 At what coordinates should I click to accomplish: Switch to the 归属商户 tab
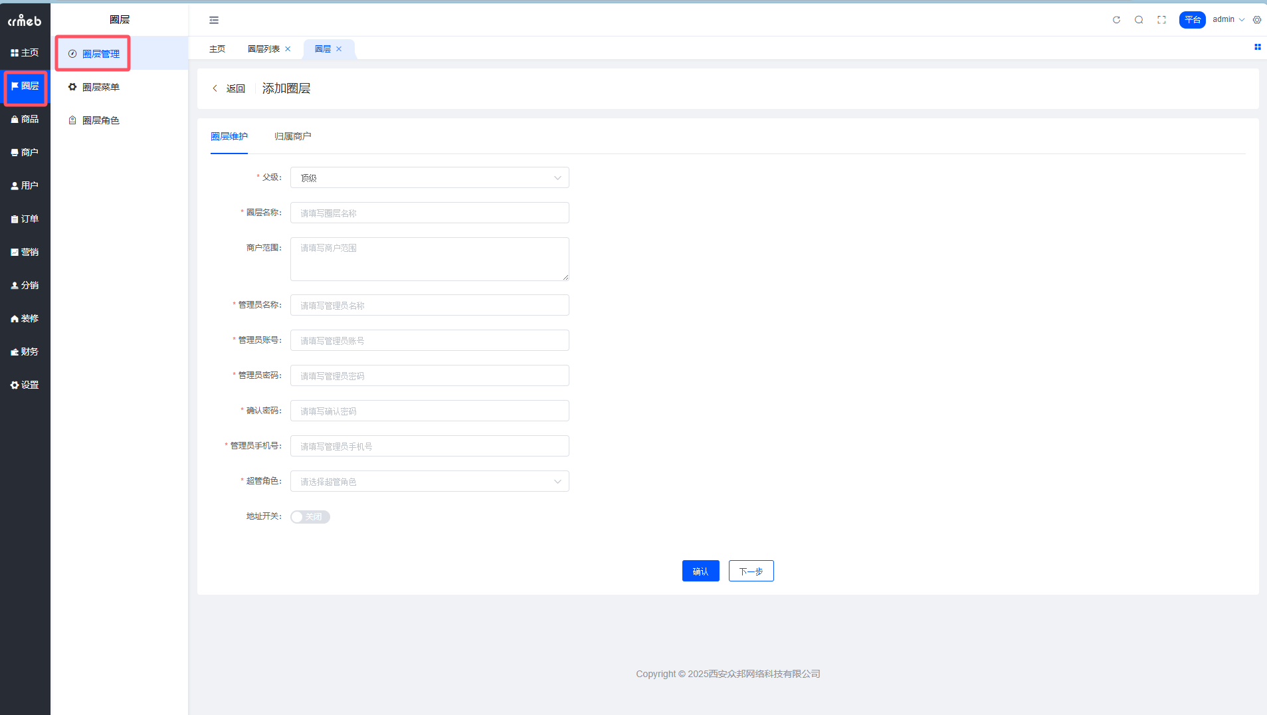292,137
